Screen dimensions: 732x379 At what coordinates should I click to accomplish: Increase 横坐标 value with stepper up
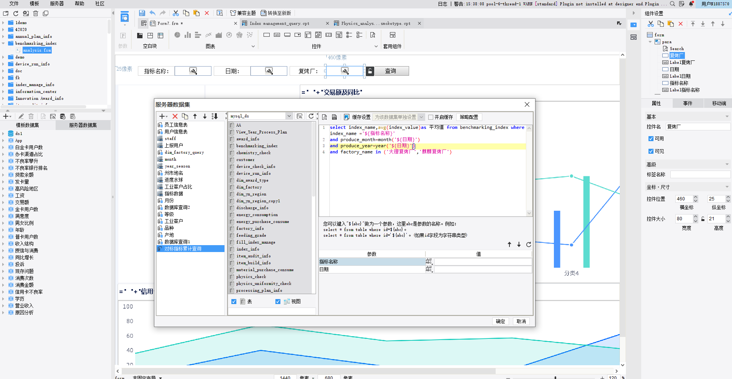click(x=696, y=197)
